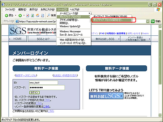163x122 pixels.
Task: Click the green 移動 Go arrow
Action: [153, 21]
